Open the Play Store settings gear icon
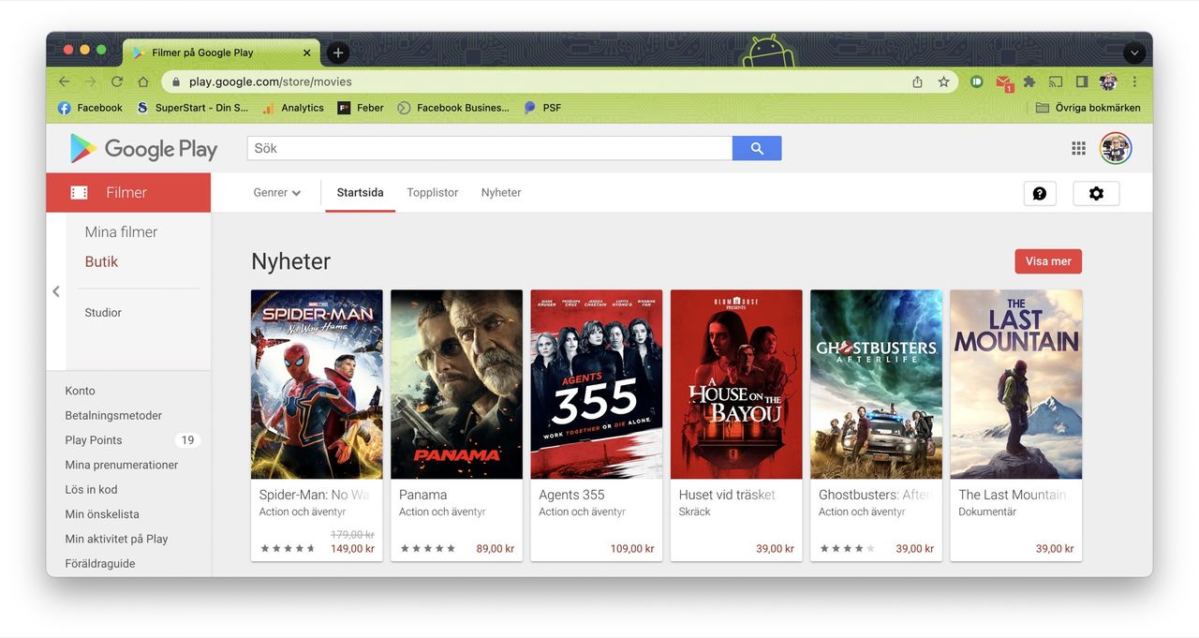The image size is (1199, 638). coord(1096,193)
